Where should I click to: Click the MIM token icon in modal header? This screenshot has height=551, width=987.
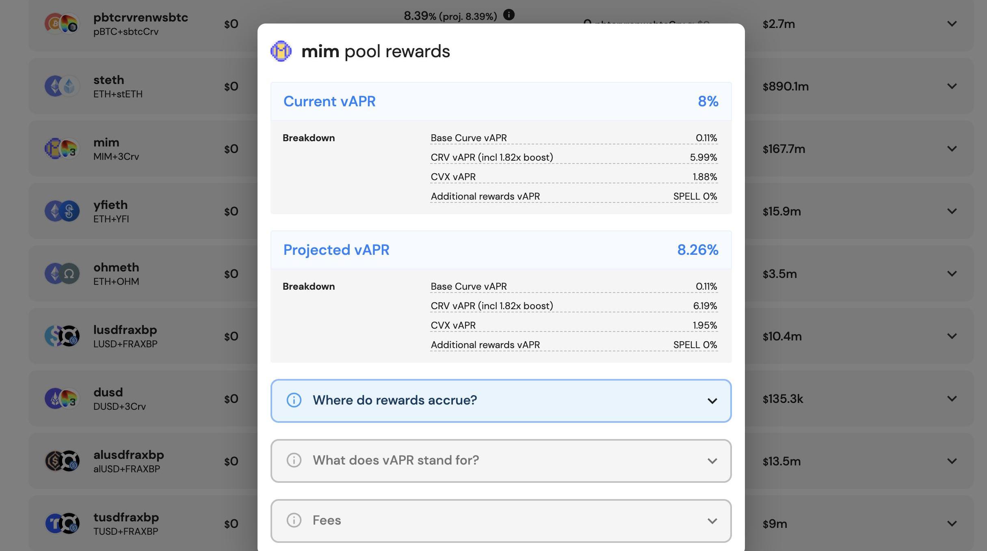pos(281,52)
